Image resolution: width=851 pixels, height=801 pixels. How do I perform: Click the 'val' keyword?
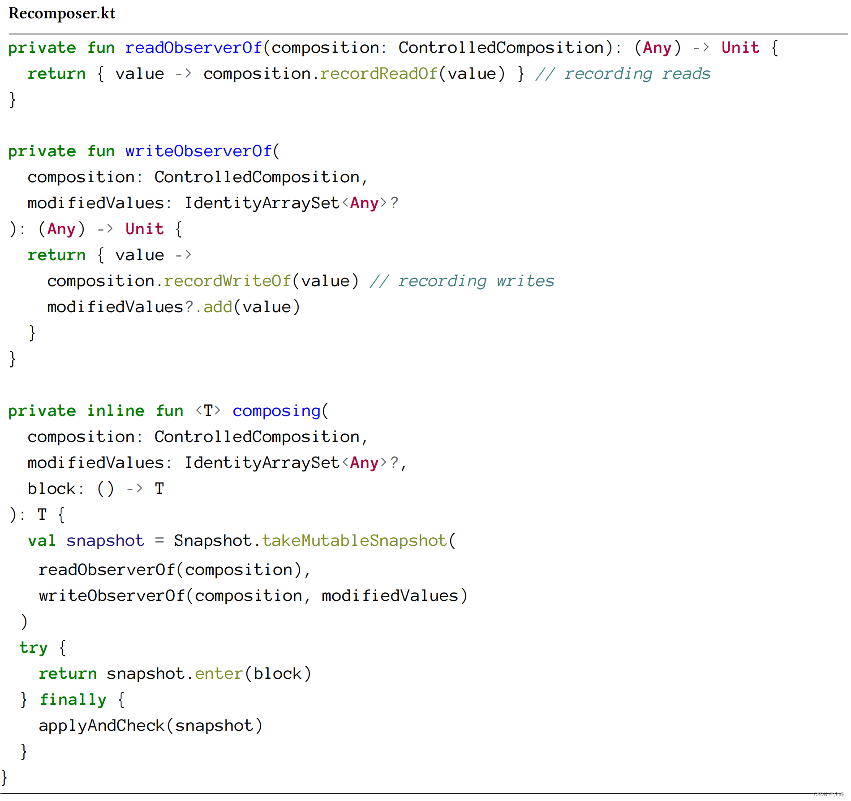(x=42, y=540)
